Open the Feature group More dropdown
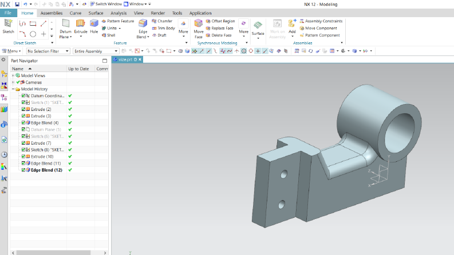 click(x=183, y=29)
